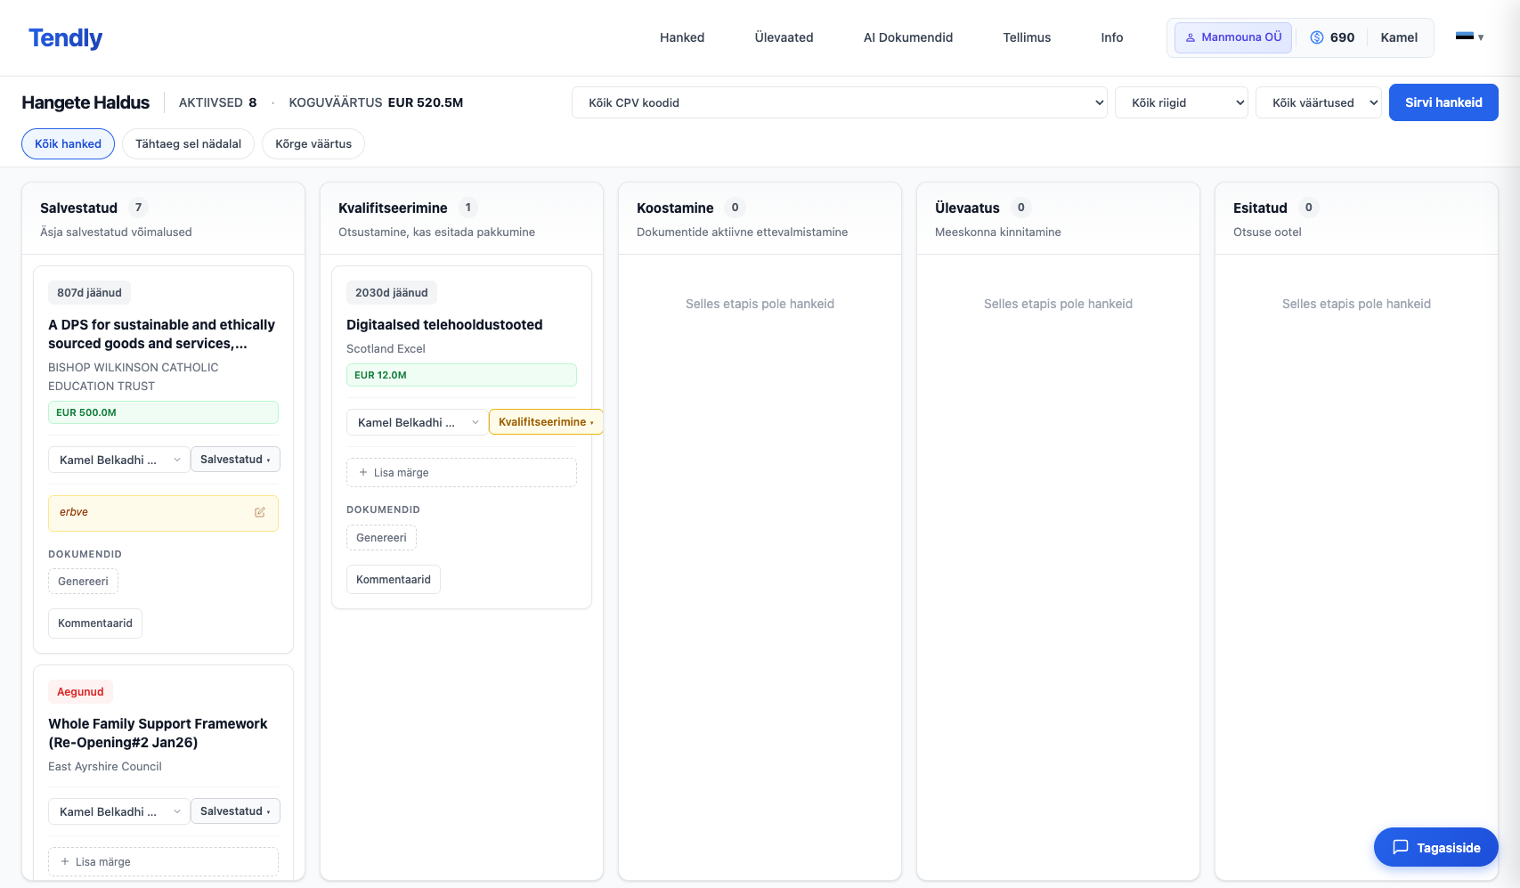This screenshot has height=888, width=1520.
Task: Expand the Kõik riigid dropdown
Action: (1181, 103)
